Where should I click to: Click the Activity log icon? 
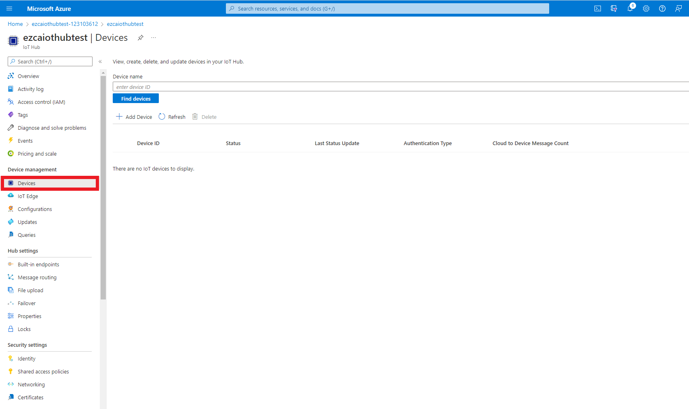[11, 89]
